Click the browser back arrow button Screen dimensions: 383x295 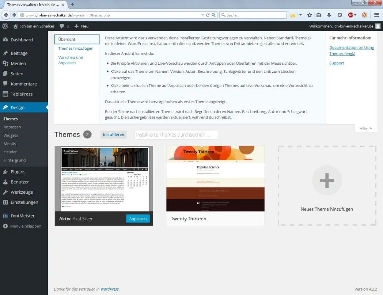(x=6, y=15)
